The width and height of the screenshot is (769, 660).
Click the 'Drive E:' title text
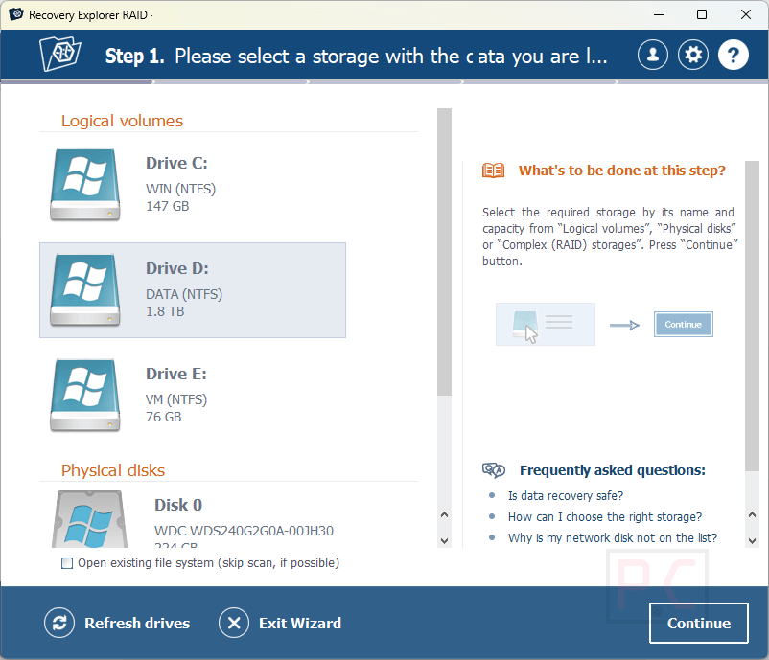pyautogui.click(x=176, y=374)
